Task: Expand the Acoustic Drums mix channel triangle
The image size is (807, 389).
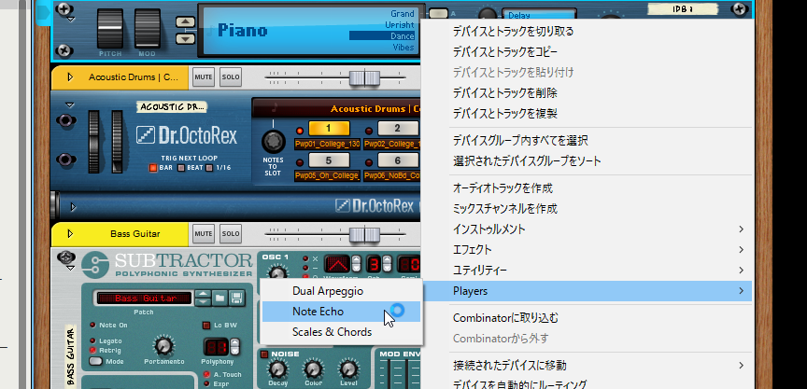Action: point(70,77)
